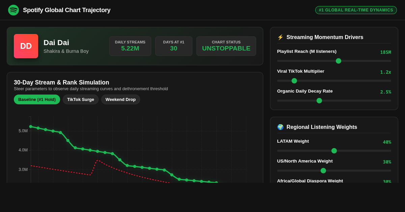The width and height of the screenshot is (405, 212).
Task: Adjust the Viral TikTok Multiplier slider
Action: [x=334, y=81]
